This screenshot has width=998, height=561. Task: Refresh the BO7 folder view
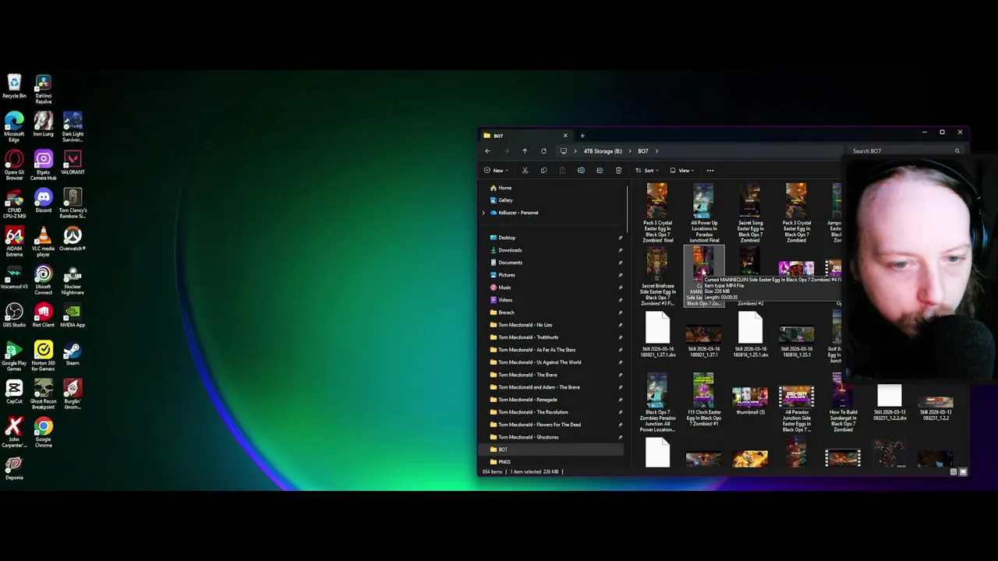click(x=543, y=151)
